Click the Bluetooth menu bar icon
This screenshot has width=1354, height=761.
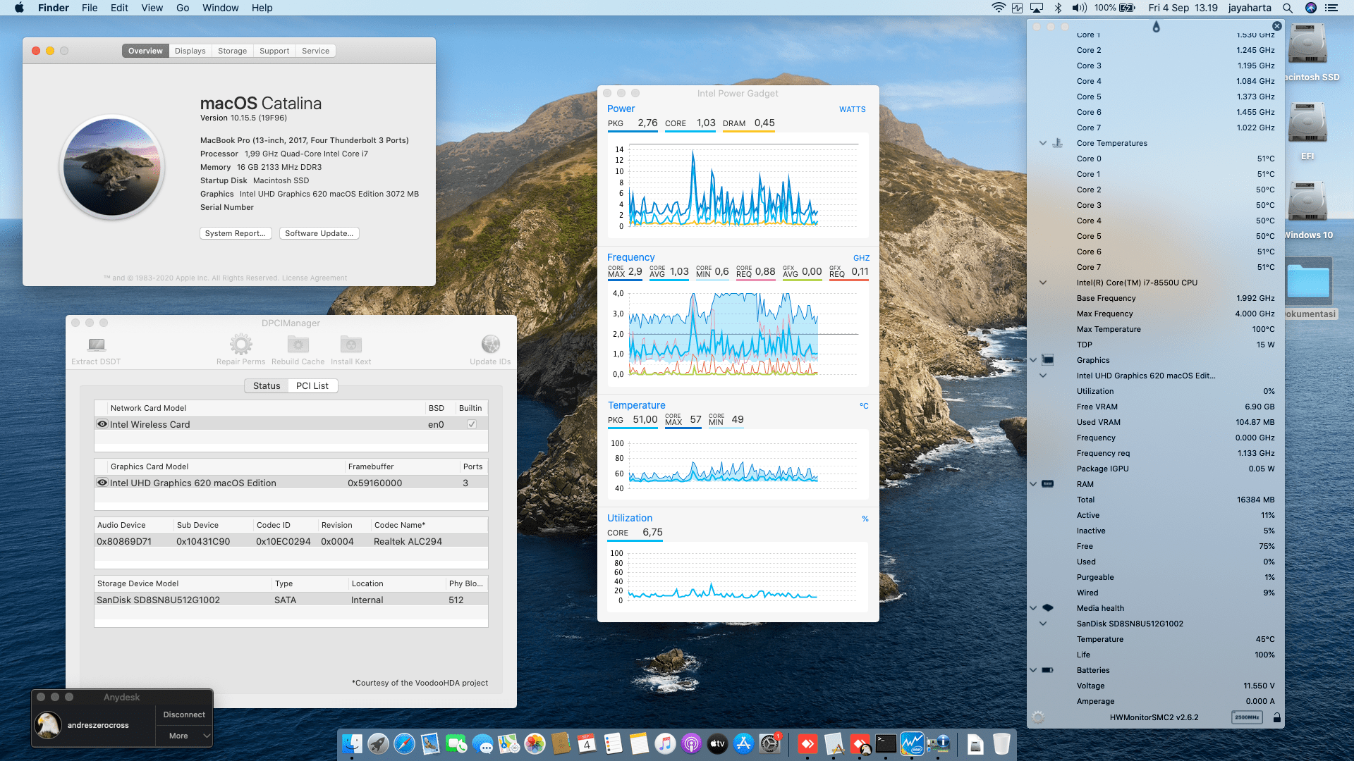[x=1058, y=8]
